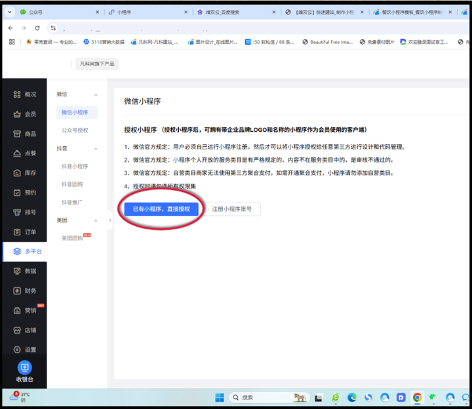
Task: Click the 会员 crown icon in sidebar
Action: tap(18, 114)
